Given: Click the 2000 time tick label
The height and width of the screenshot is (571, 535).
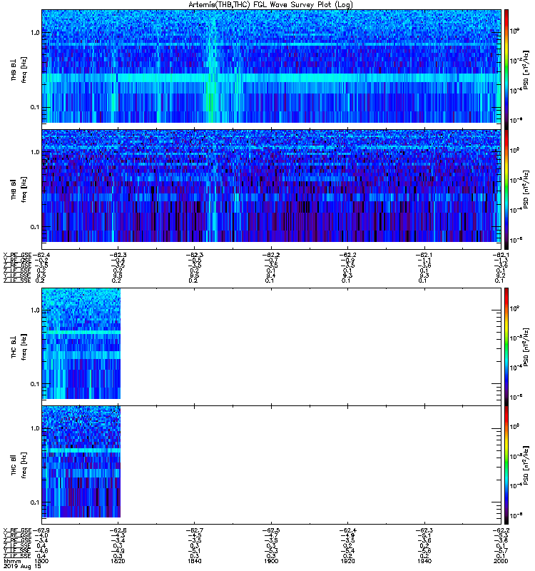Looking at the screenshot, I should (501, 561).
